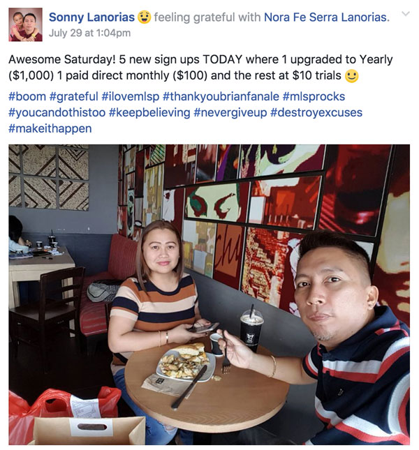Open the #keepbelieving hashtag

tap(149, 112)
